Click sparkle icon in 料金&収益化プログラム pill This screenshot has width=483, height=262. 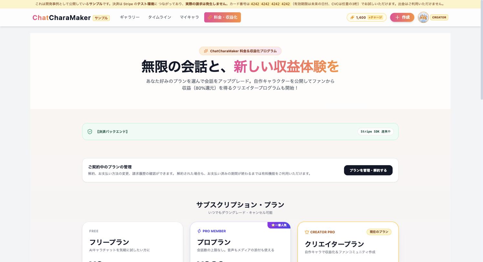[x=206, y=51]
